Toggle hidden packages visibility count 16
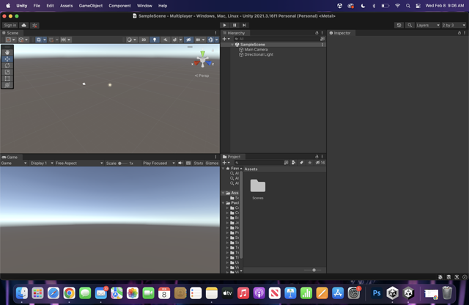 (x=320, y=163)
